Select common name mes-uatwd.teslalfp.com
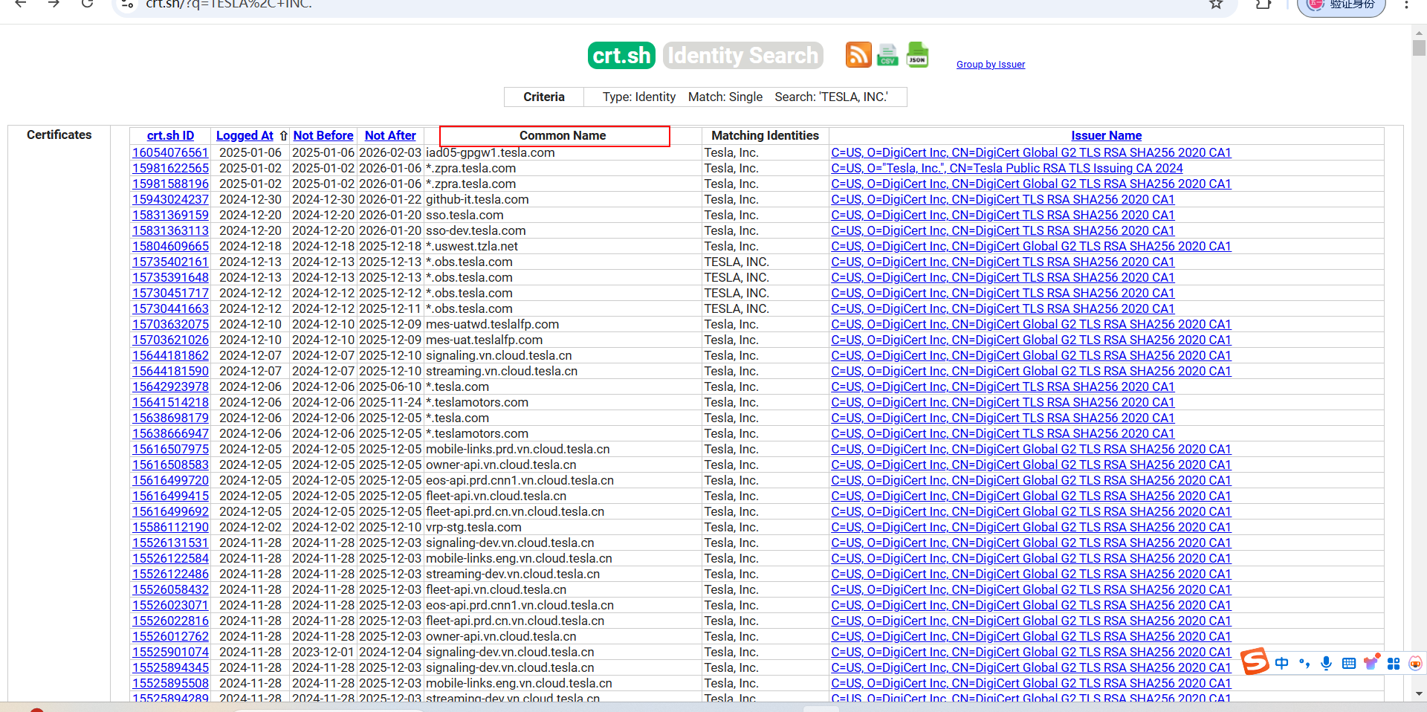The height and width of the screenshot is (712, 1427). pyautogui.click(x=492, y=324)
